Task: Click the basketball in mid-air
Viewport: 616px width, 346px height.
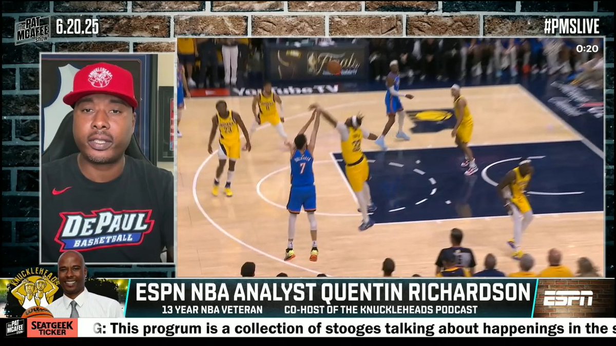Action: coord(334,67)
